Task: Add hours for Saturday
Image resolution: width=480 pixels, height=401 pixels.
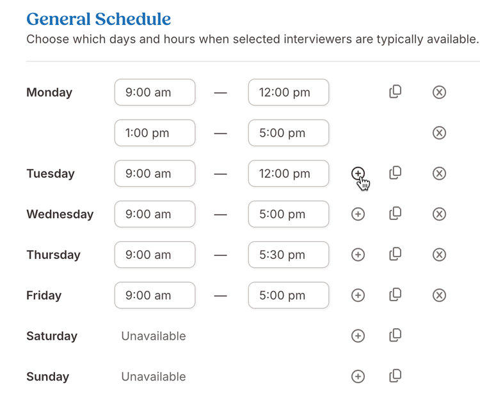Action: tap(358, 336)
